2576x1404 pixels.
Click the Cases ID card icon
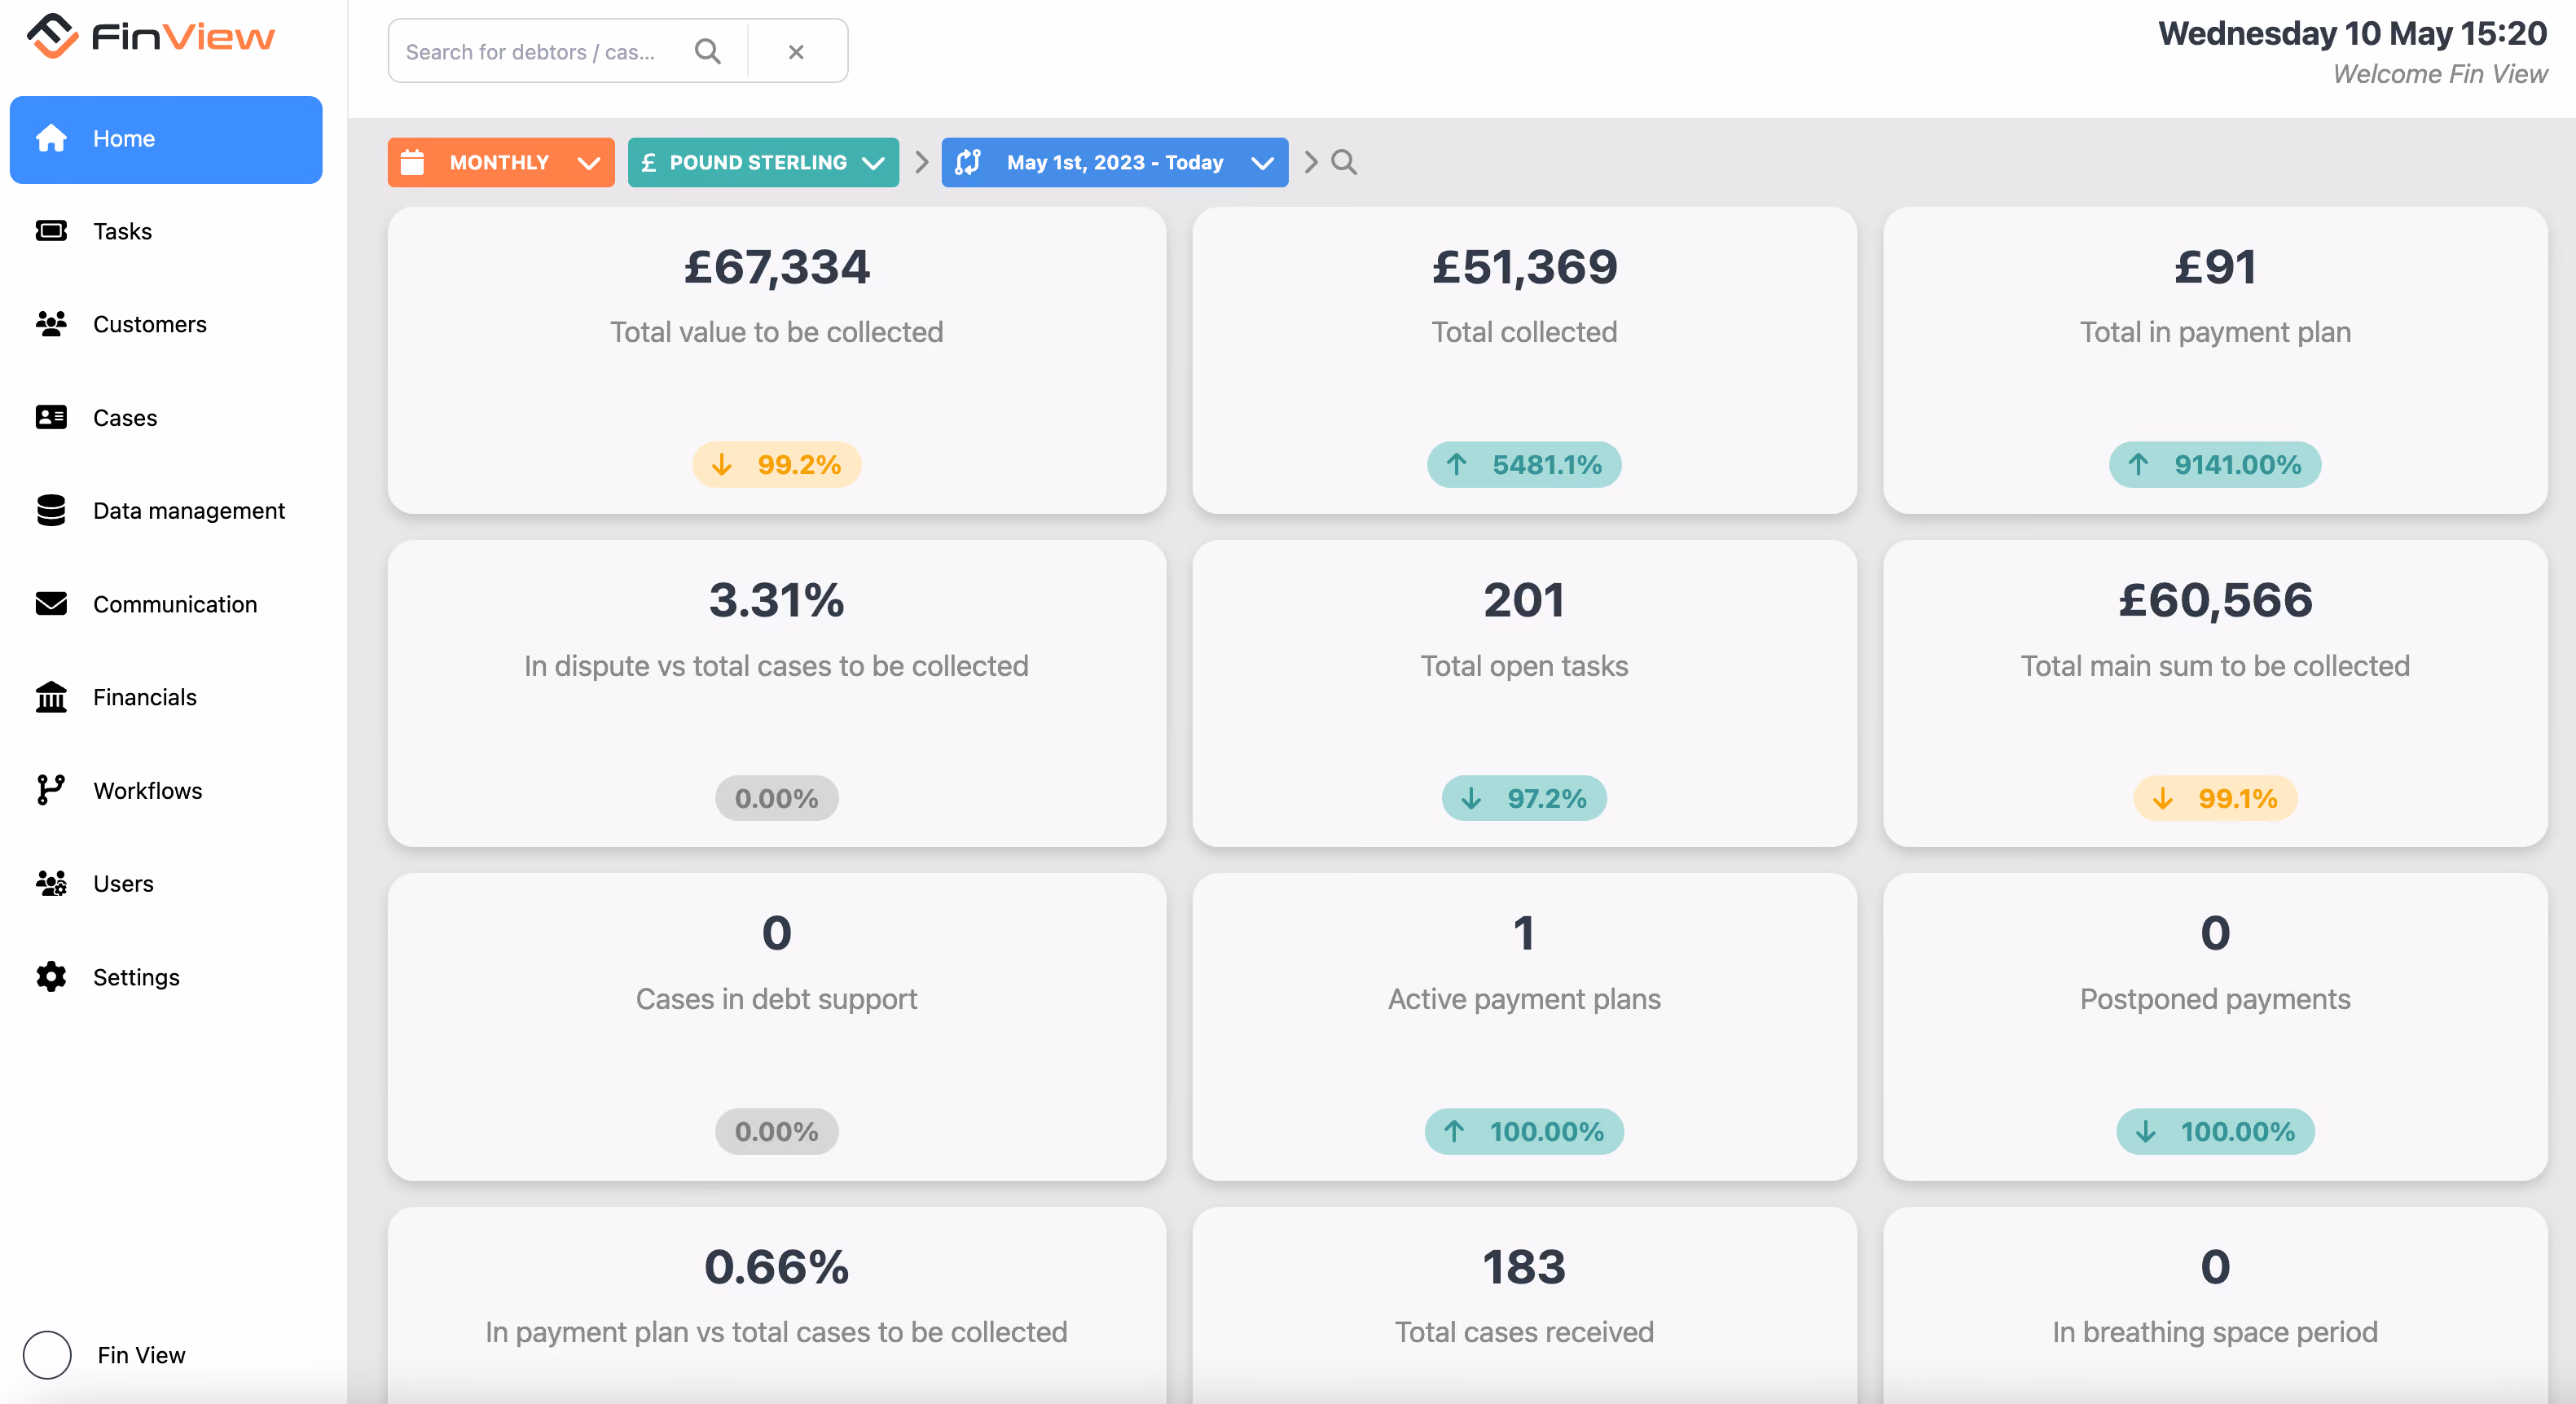coord(51,417)
